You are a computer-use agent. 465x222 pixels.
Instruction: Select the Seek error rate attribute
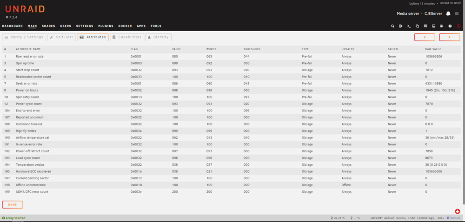point(27,84)
